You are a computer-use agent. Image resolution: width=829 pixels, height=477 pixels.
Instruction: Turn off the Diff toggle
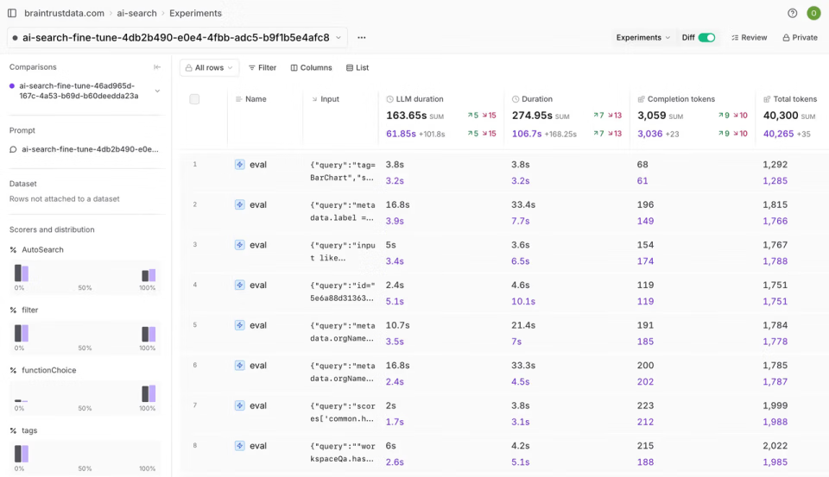706,38
